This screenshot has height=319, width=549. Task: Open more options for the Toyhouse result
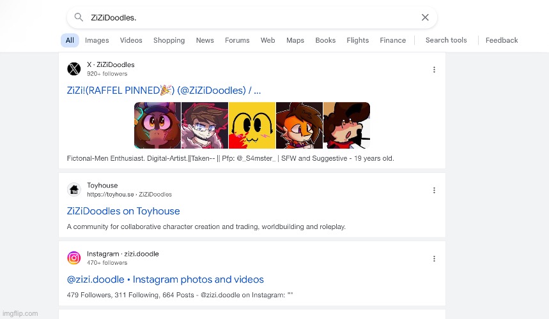[x=434, y=190]
